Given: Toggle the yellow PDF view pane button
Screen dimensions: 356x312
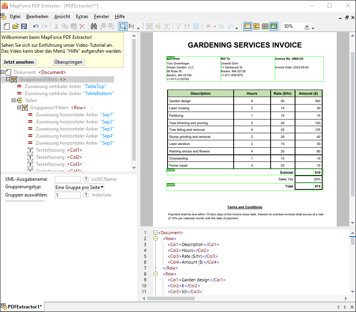Looking at the screenshot, I should point(247,26).
